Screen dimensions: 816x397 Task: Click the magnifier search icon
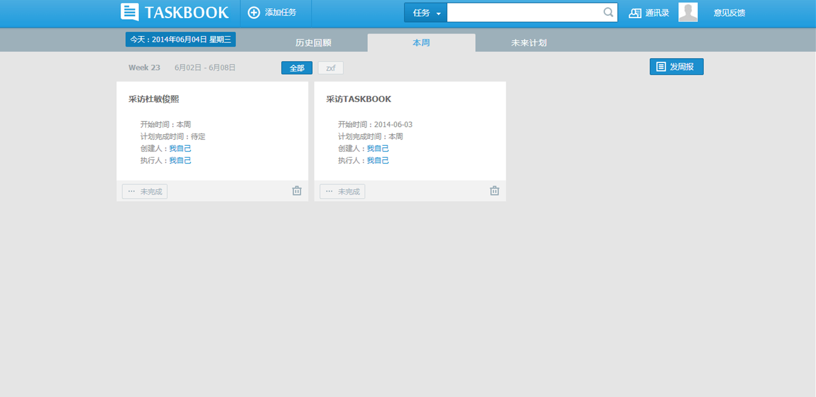608,13
